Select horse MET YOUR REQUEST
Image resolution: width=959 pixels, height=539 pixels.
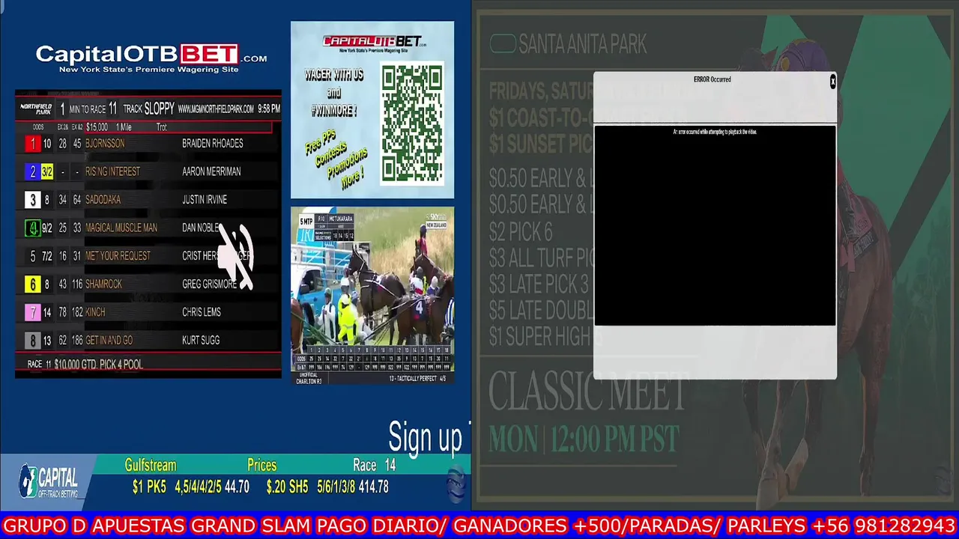point(118,256)
